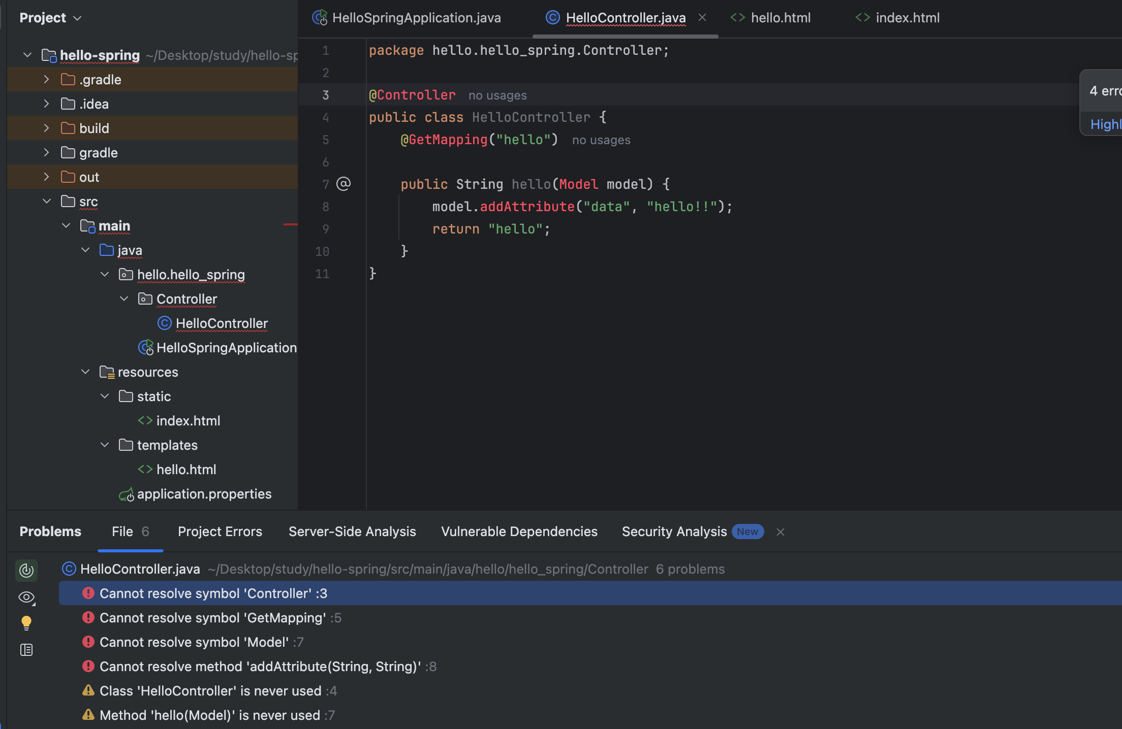Expand the build folder
1122x729 pixels.
pos(46,128)
